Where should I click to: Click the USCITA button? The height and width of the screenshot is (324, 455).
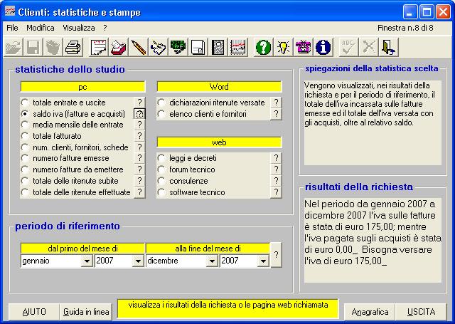pos(422,312)
